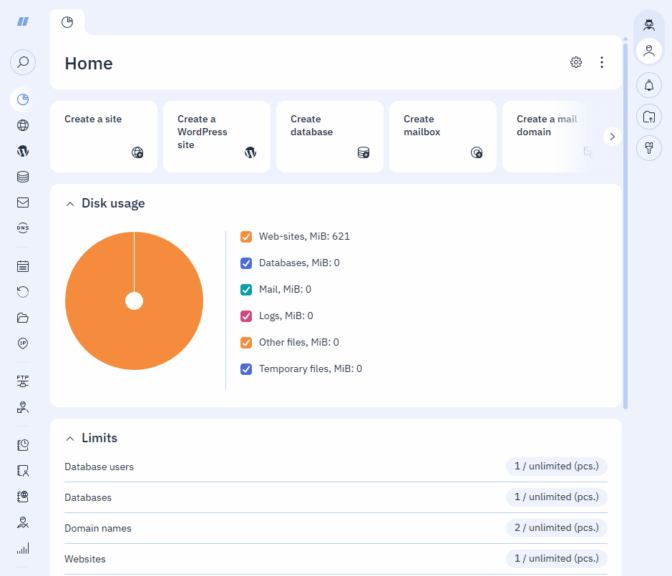Open the three-dot Home options menu
Image resolution: width=672 pixels, height=576 pixels.
point(602,62)
